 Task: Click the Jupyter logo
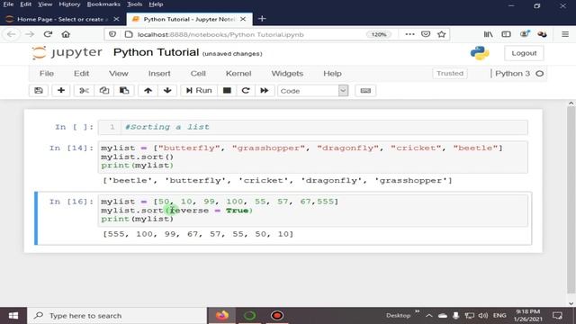67,52
